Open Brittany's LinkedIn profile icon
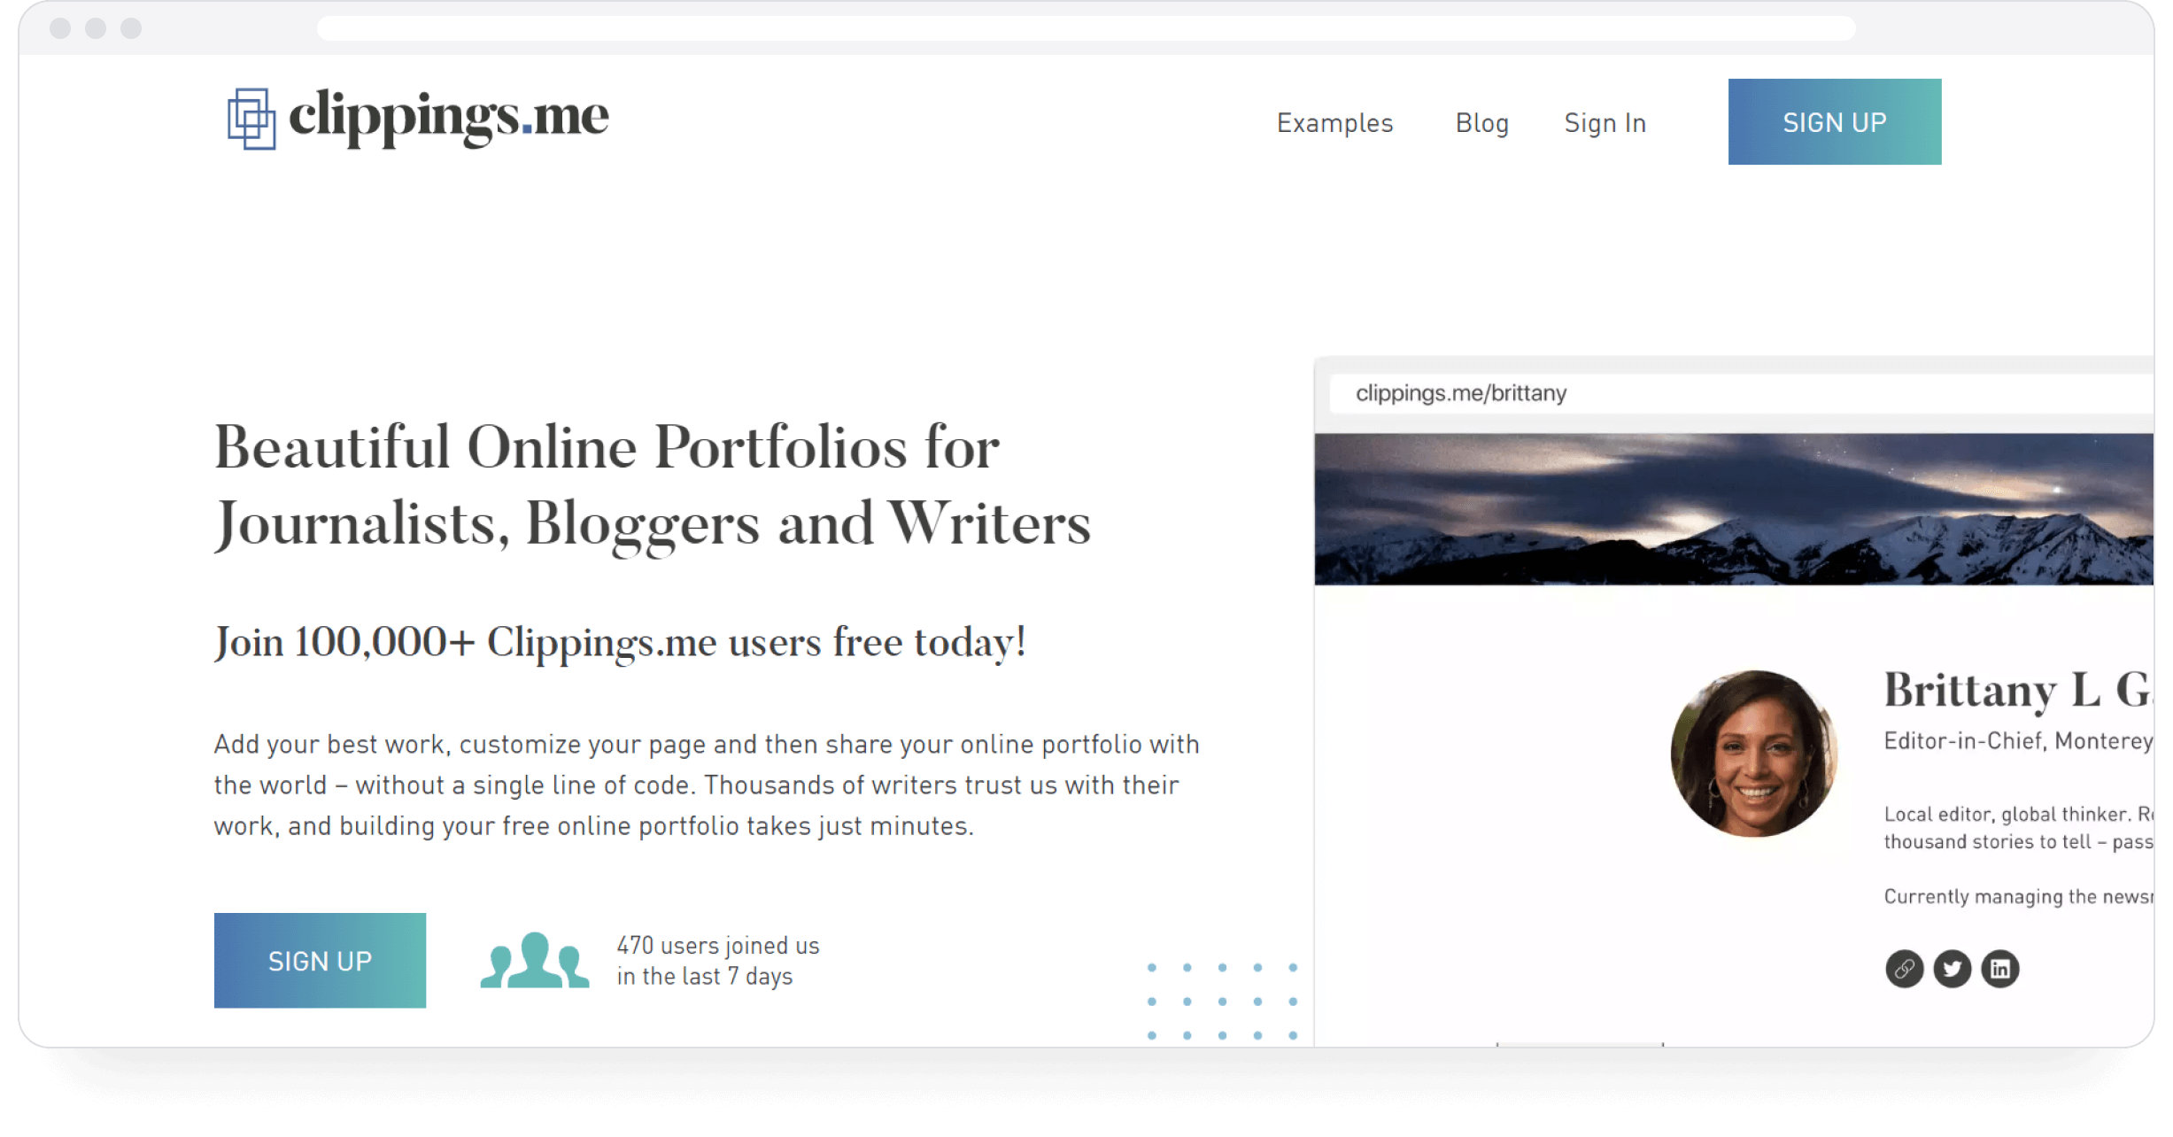The image size is (2173, 1137). (x=2000, y=969)
